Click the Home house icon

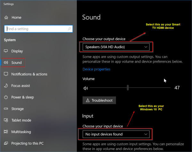point(6,18)
